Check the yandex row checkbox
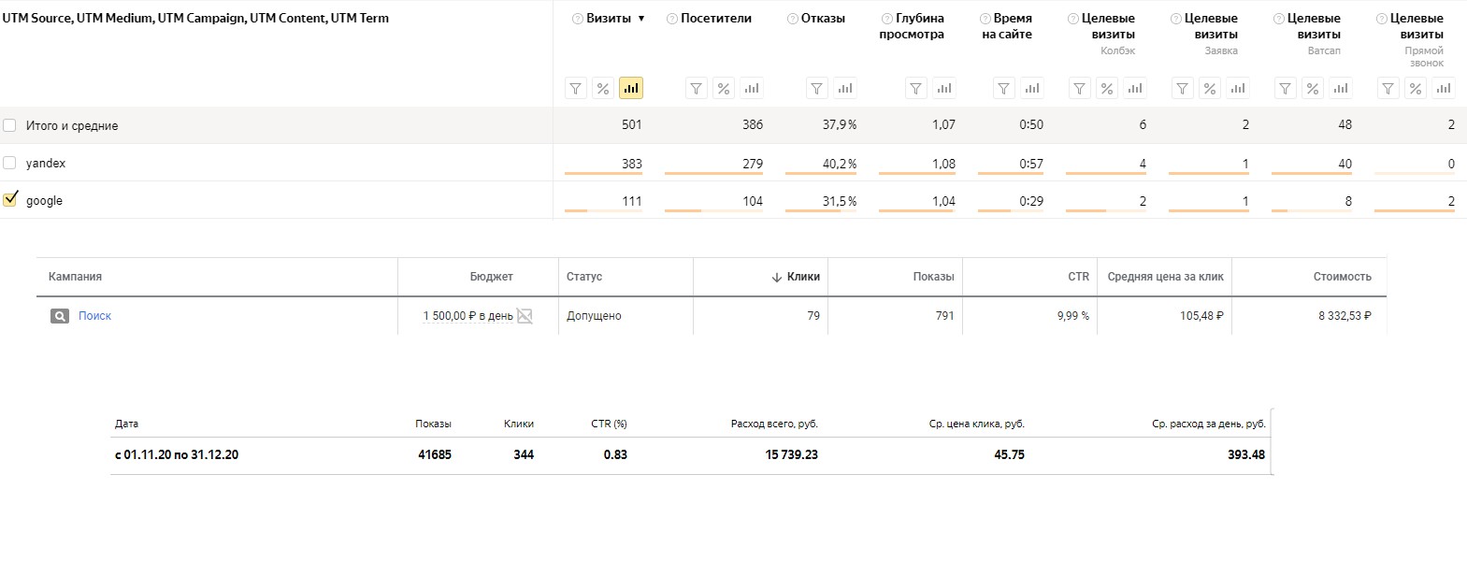The image size is (1467, 561). (x=9, y=163)
